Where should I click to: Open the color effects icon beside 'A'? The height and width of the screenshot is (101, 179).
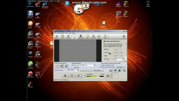(x=115, y=70)
